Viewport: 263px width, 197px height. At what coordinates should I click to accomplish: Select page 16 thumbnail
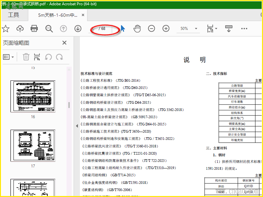coord(33,96)
